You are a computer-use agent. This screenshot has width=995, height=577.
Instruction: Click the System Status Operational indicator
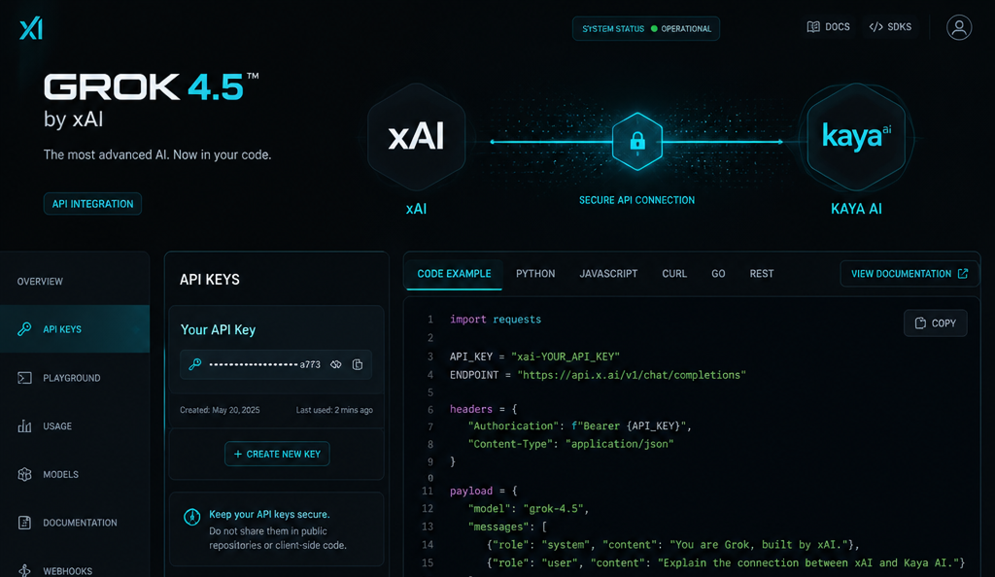(x=646, y=28)
